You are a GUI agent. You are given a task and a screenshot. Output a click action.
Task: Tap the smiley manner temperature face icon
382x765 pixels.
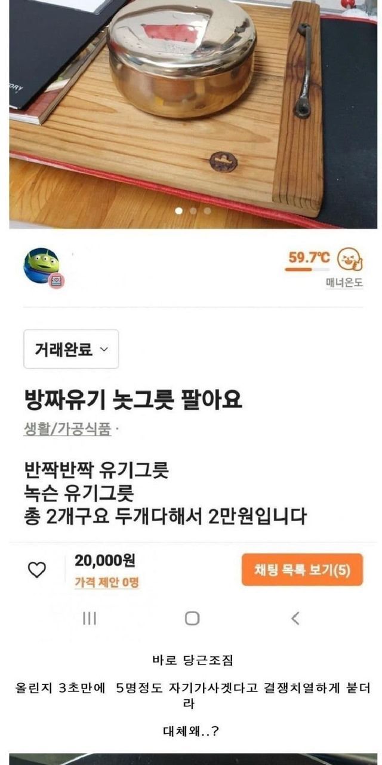(350, 261)
